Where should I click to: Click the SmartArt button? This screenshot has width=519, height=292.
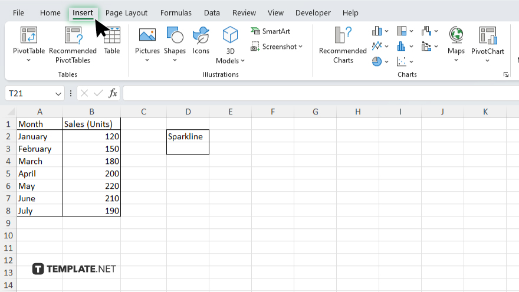(x=271, y=31)
